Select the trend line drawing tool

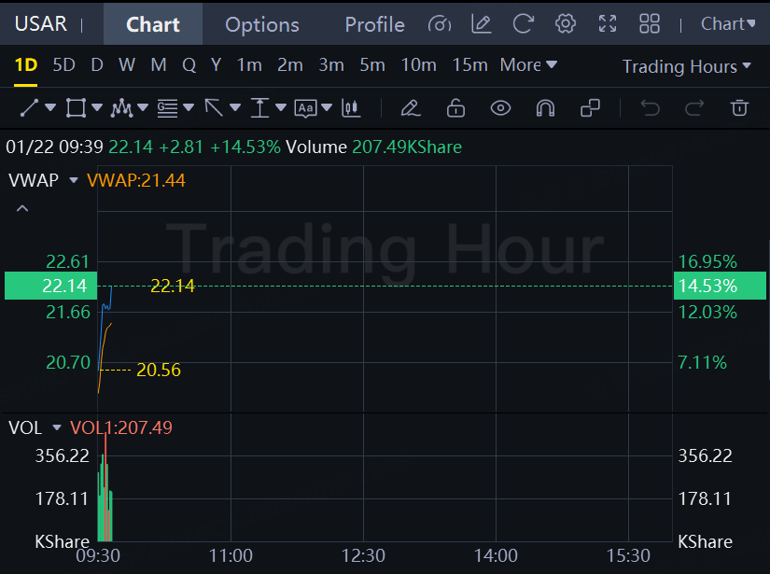tap(29, 108)
